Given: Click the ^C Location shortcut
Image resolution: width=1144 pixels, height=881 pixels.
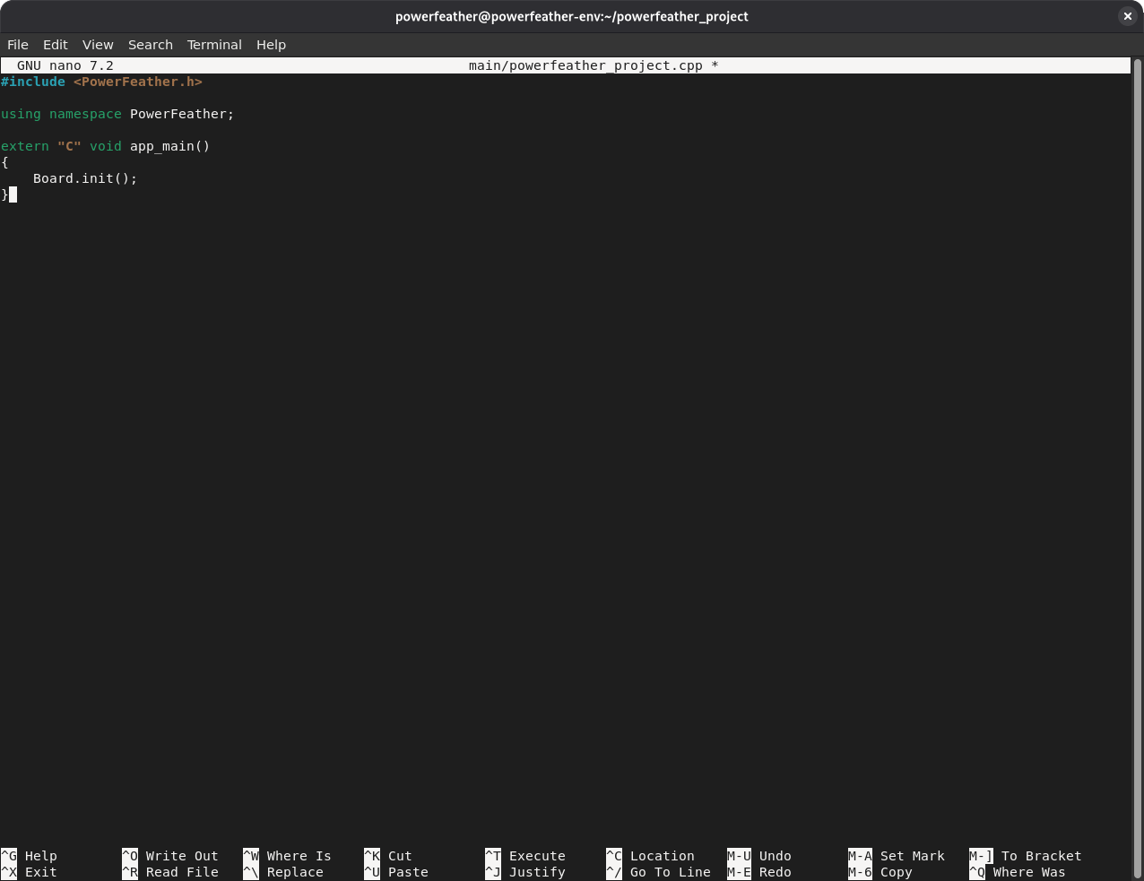Looking at the screenshot, I should coord(650,856).
